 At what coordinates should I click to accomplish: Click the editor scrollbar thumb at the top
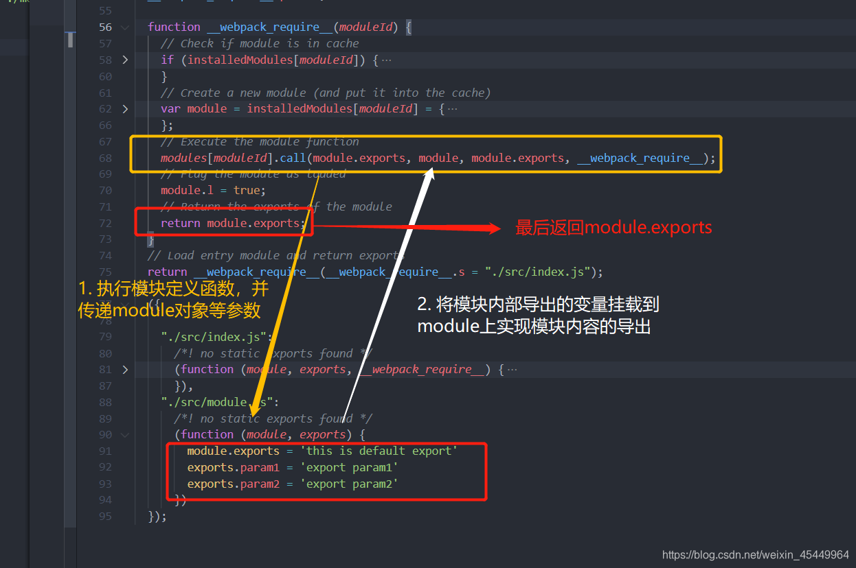(x=69, y=39)
